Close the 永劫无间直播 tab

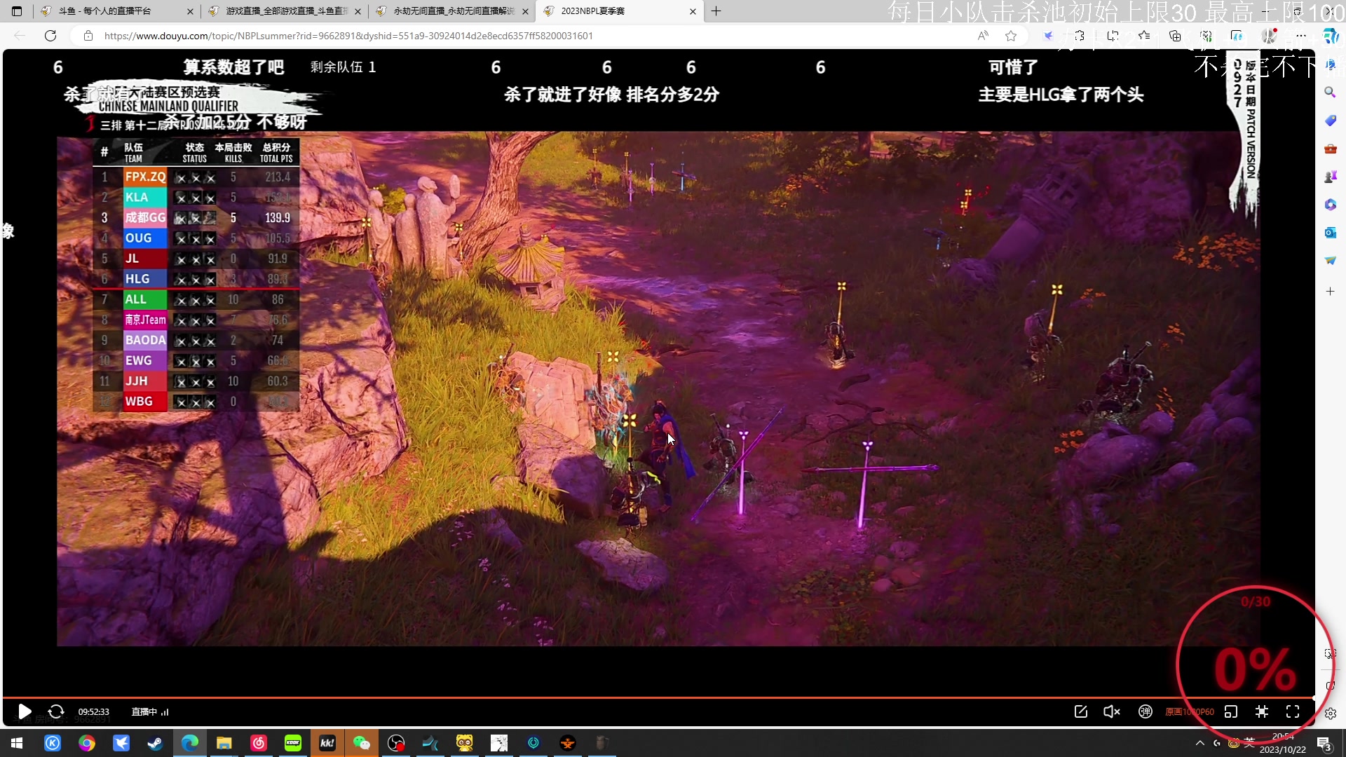[x=525, y=11]
